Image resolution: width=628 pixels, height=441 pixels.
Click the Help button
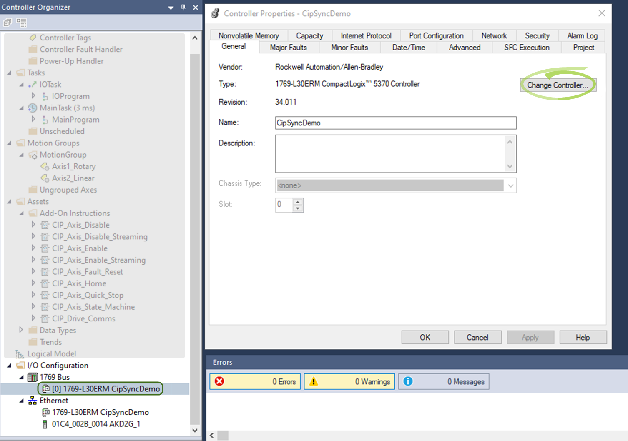(583, 337)
